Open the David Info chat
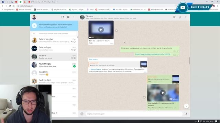The height and width of the screenshot is (123, 220). pyautogui.click(x=54, y=73)
